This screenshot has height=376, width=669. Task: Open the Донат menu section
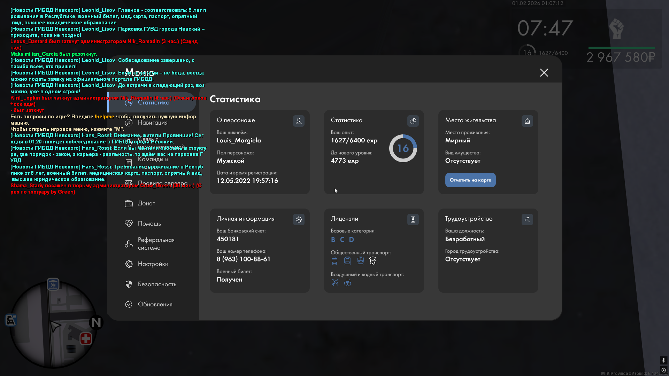(x=146, y=203)
